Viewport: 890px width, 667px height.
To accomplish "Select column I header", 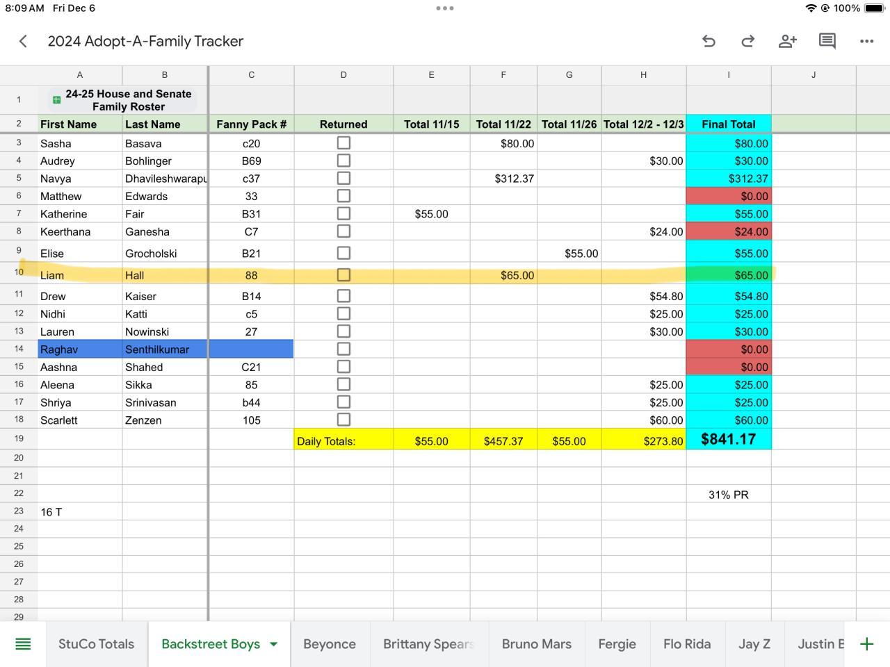I will point(729,75).
